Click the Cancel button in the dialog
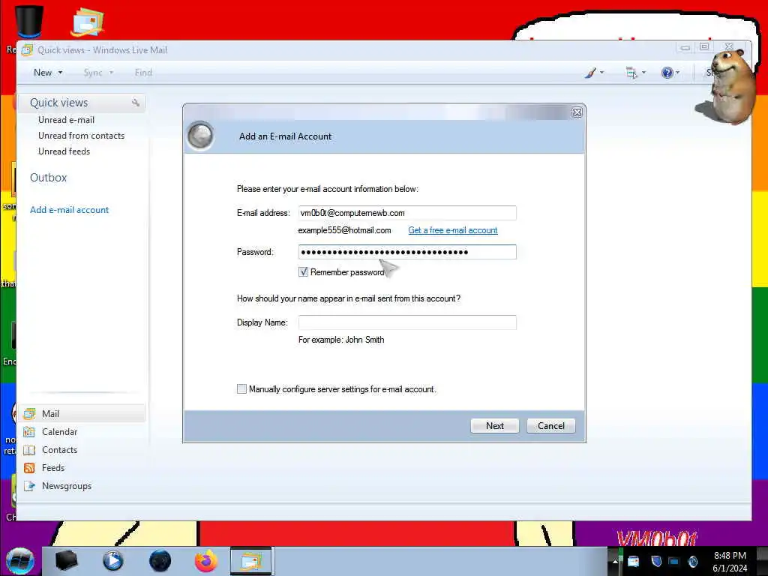 [x=551, y=426]
